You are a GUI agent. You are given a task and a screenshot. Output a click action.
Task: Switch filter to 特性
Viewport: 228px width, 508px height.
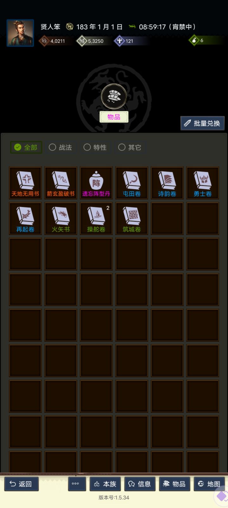(x=95, y=147)
